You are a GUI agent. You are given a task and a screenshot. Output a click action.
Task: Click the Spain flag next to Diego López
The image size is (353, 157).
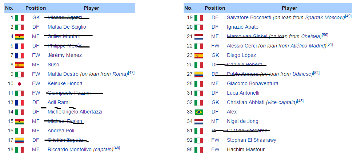(198, 55)
